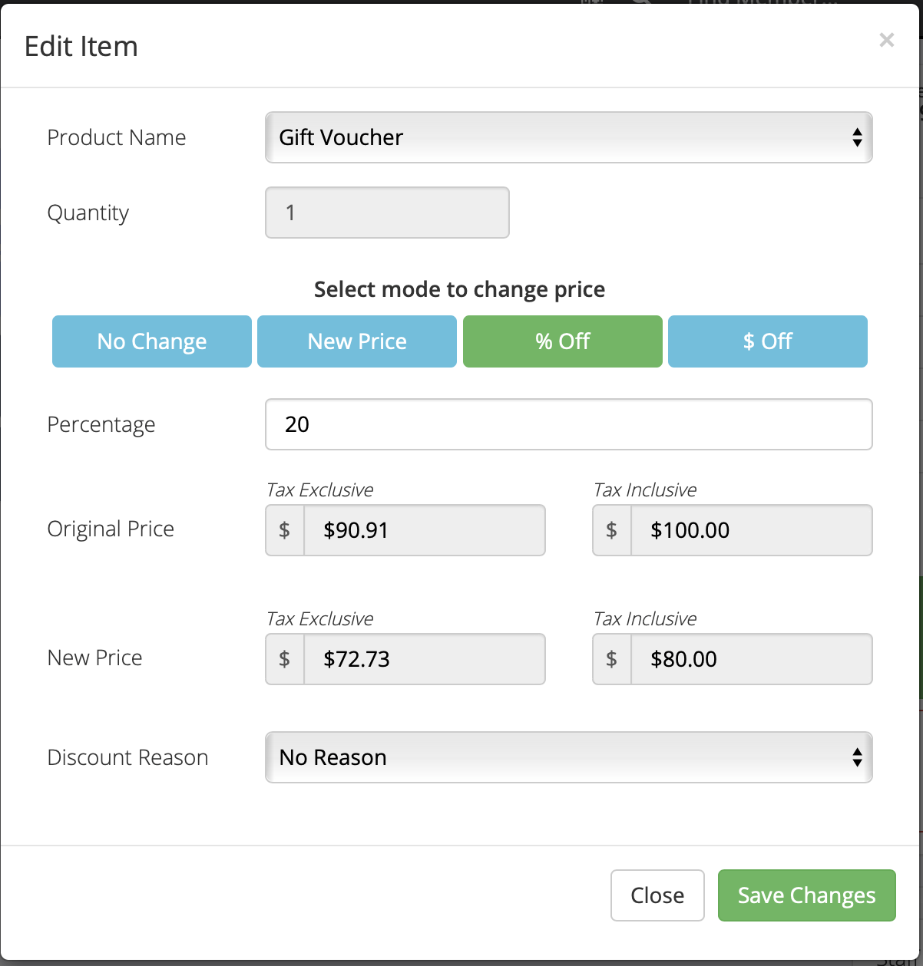The height and width of the screenshot is (966, 923).
Task: Click the New Price Tax Inclusive field
Action: [x=751, y=659]
